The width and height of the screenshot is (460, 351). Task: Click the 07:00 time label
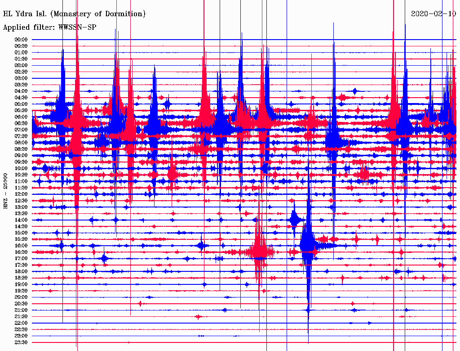point(21,130)
